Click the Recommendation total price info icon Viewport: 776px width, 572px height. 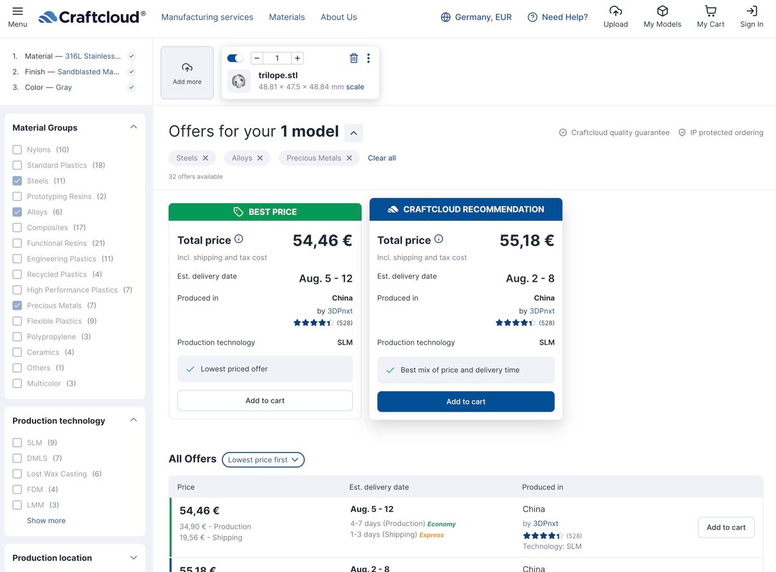pyautogui.click(x=438, y=239)
